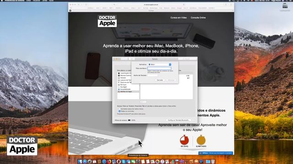Open the hard disk icon on desktop
Image resolution: width=293 pixels, height=164 pixels.
coord(285,6)
